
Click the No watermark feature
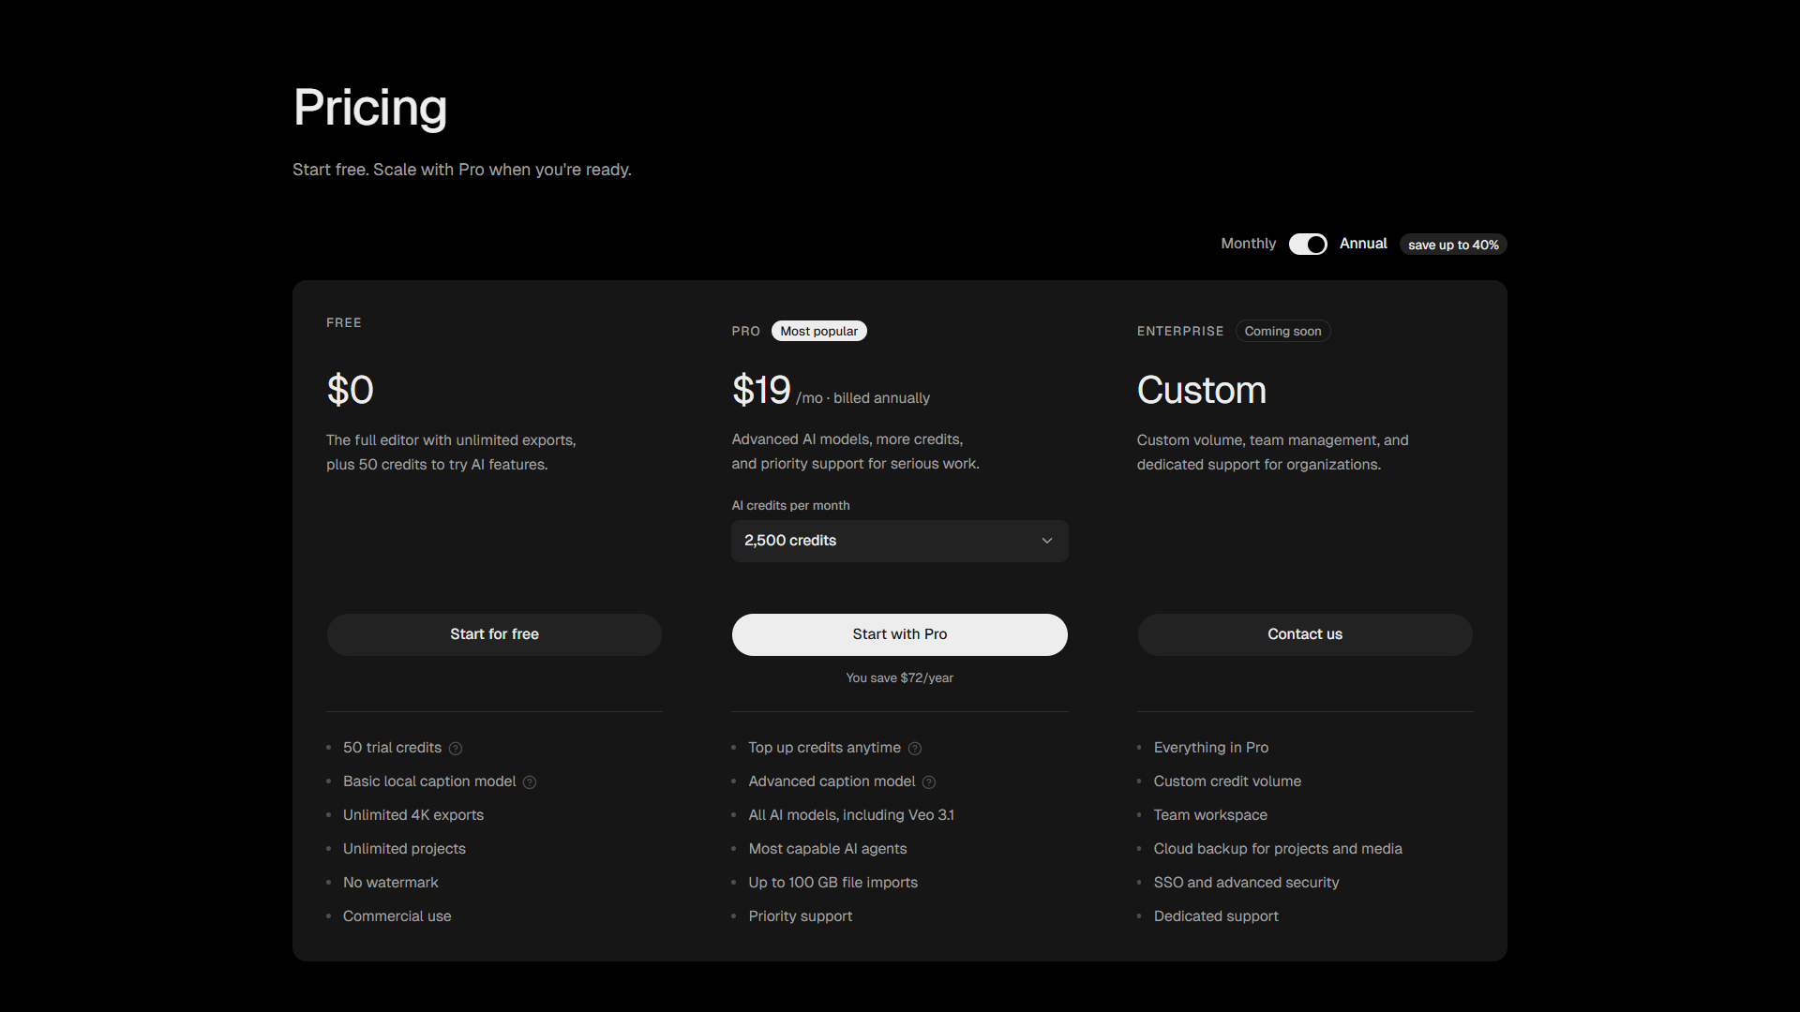coord(390,883)
